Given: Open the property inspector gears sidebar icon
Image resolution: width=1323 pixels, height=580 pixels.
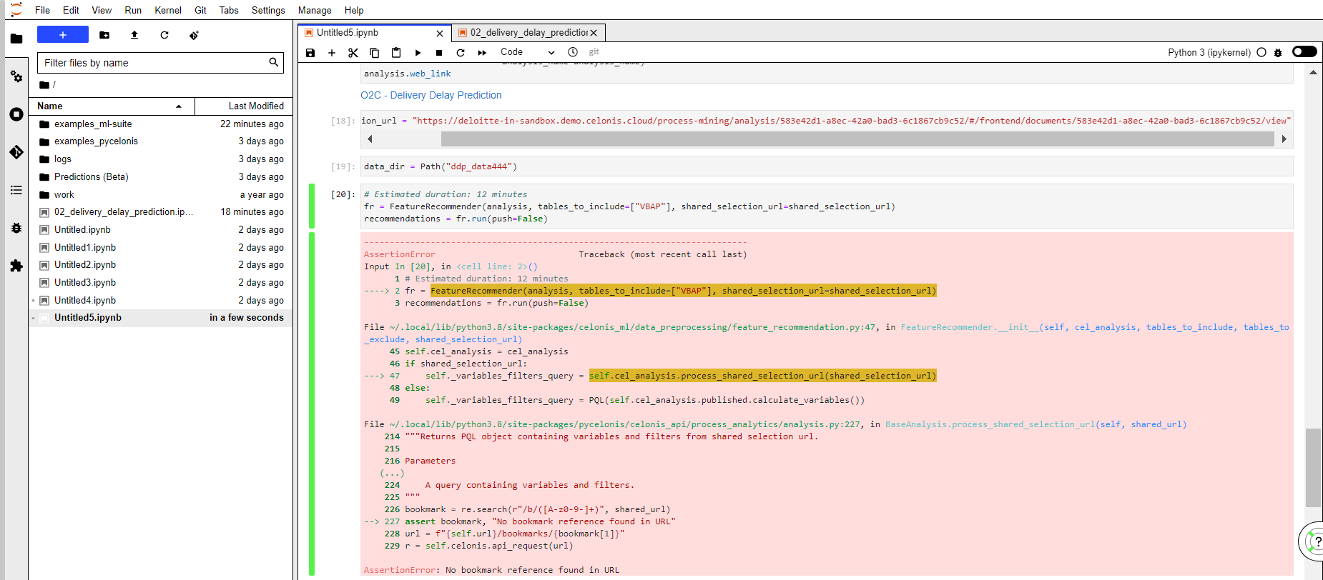Looking at the screenshot, I should tap(16, 76).
